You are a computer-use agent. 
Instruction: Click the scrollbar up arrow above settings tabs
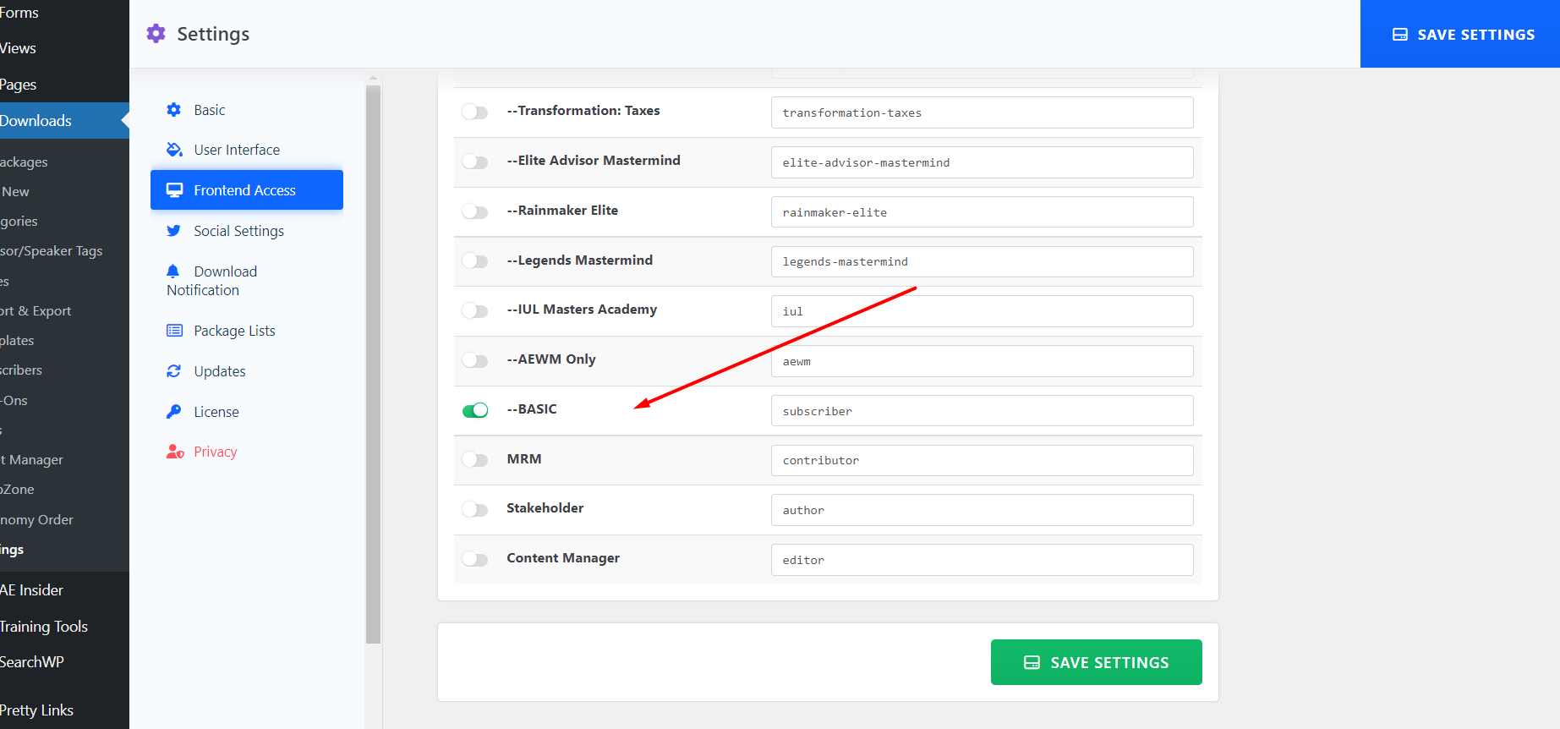[373, 79]
